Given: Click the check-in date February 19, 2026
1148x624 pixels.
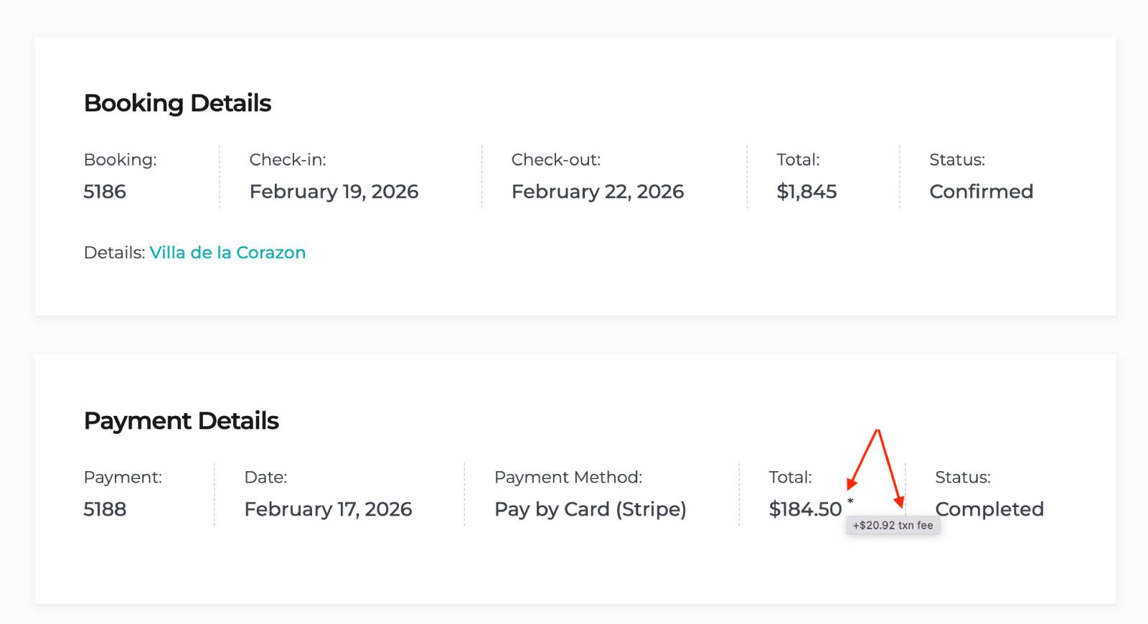Looking at the screenshot, I should click(334, 192).
